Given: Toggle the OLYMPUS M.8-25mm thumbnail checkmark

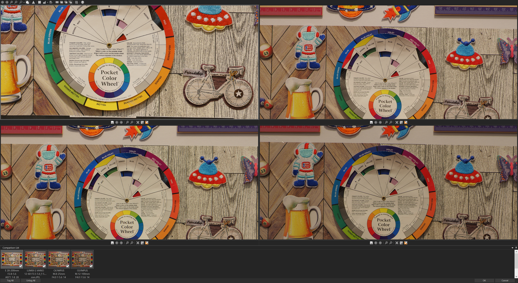Looking at the screenshot, I should click(68, 266).
